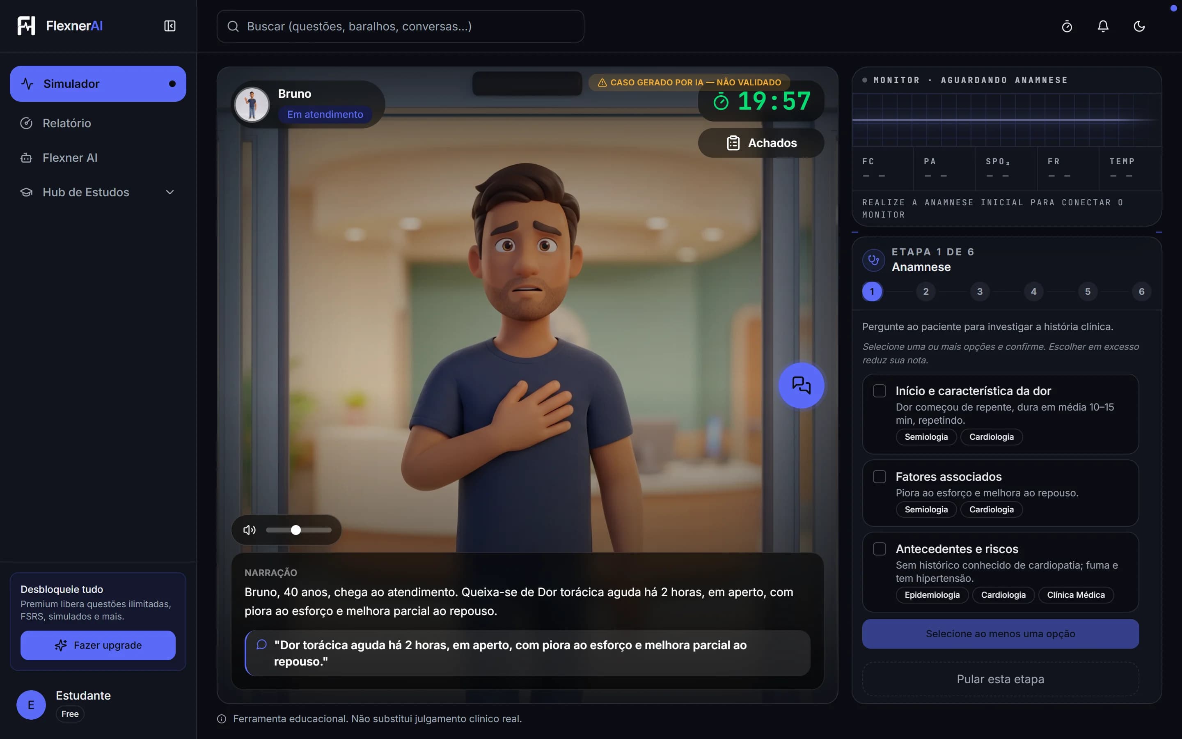Check Antecedentes e riscos option
Screen dimensions: 1182x739
point(879,549)
